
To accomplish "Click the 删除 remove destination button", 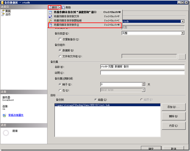I will pyautogui.click(x=173, y=116).
